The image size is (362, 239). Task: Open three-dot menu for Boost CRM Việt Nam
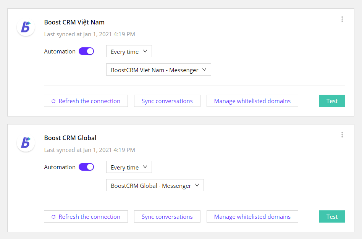click(342, 19)
